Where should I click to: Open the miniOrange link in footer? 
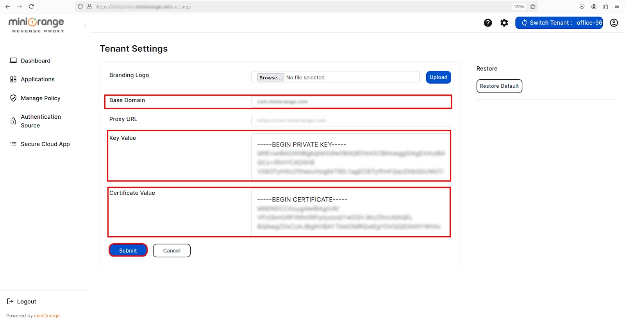click(46, 316)
